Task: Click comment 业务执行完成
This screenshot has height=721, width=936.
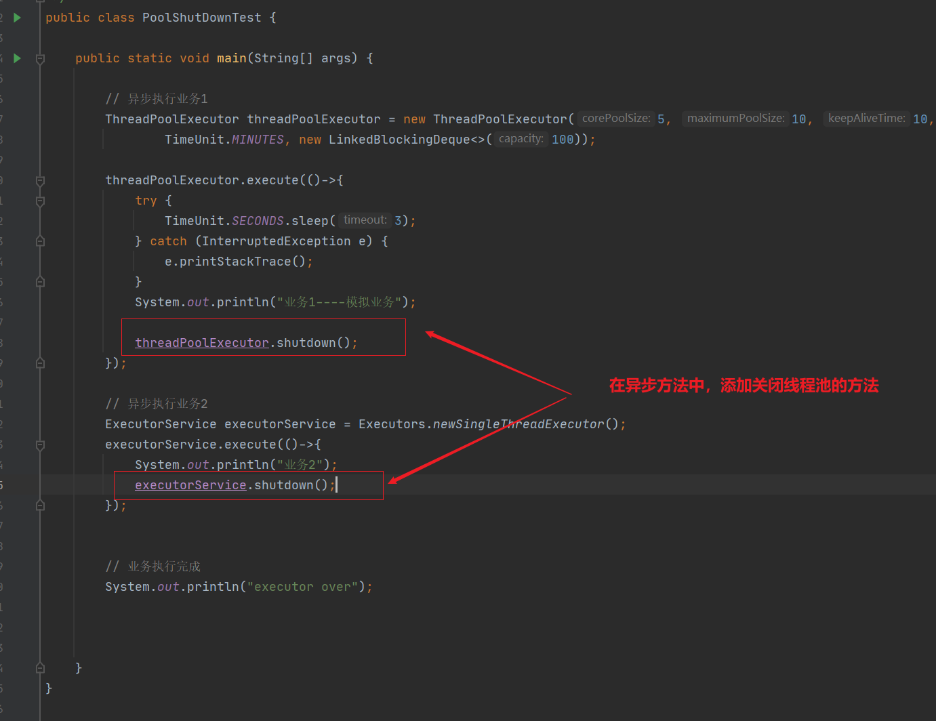Action: (153, 566)
